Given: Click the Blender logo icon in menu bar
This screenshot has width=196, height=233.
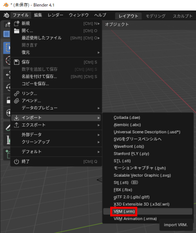Looking at the screenshot, I should coord(6,15).
